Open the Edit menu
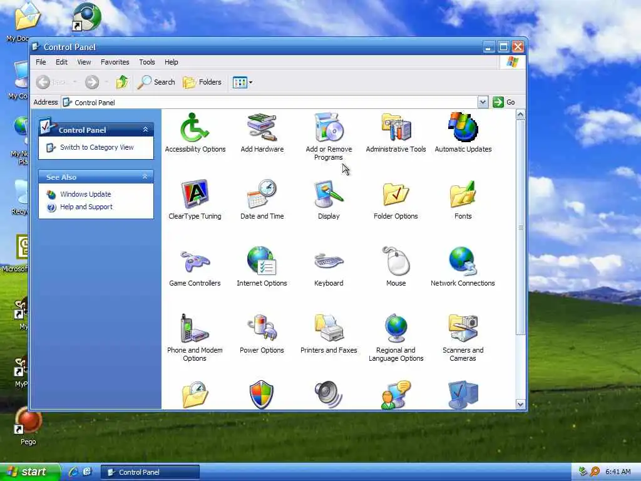The width and height of the screenshot is (641, 481). (x=62, y=62)
